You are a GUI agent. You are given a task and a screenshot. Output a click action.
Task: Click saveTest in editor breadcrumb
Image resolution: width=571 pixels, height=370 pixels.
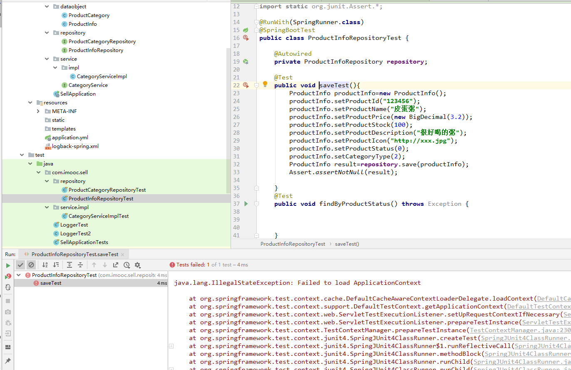347,244
